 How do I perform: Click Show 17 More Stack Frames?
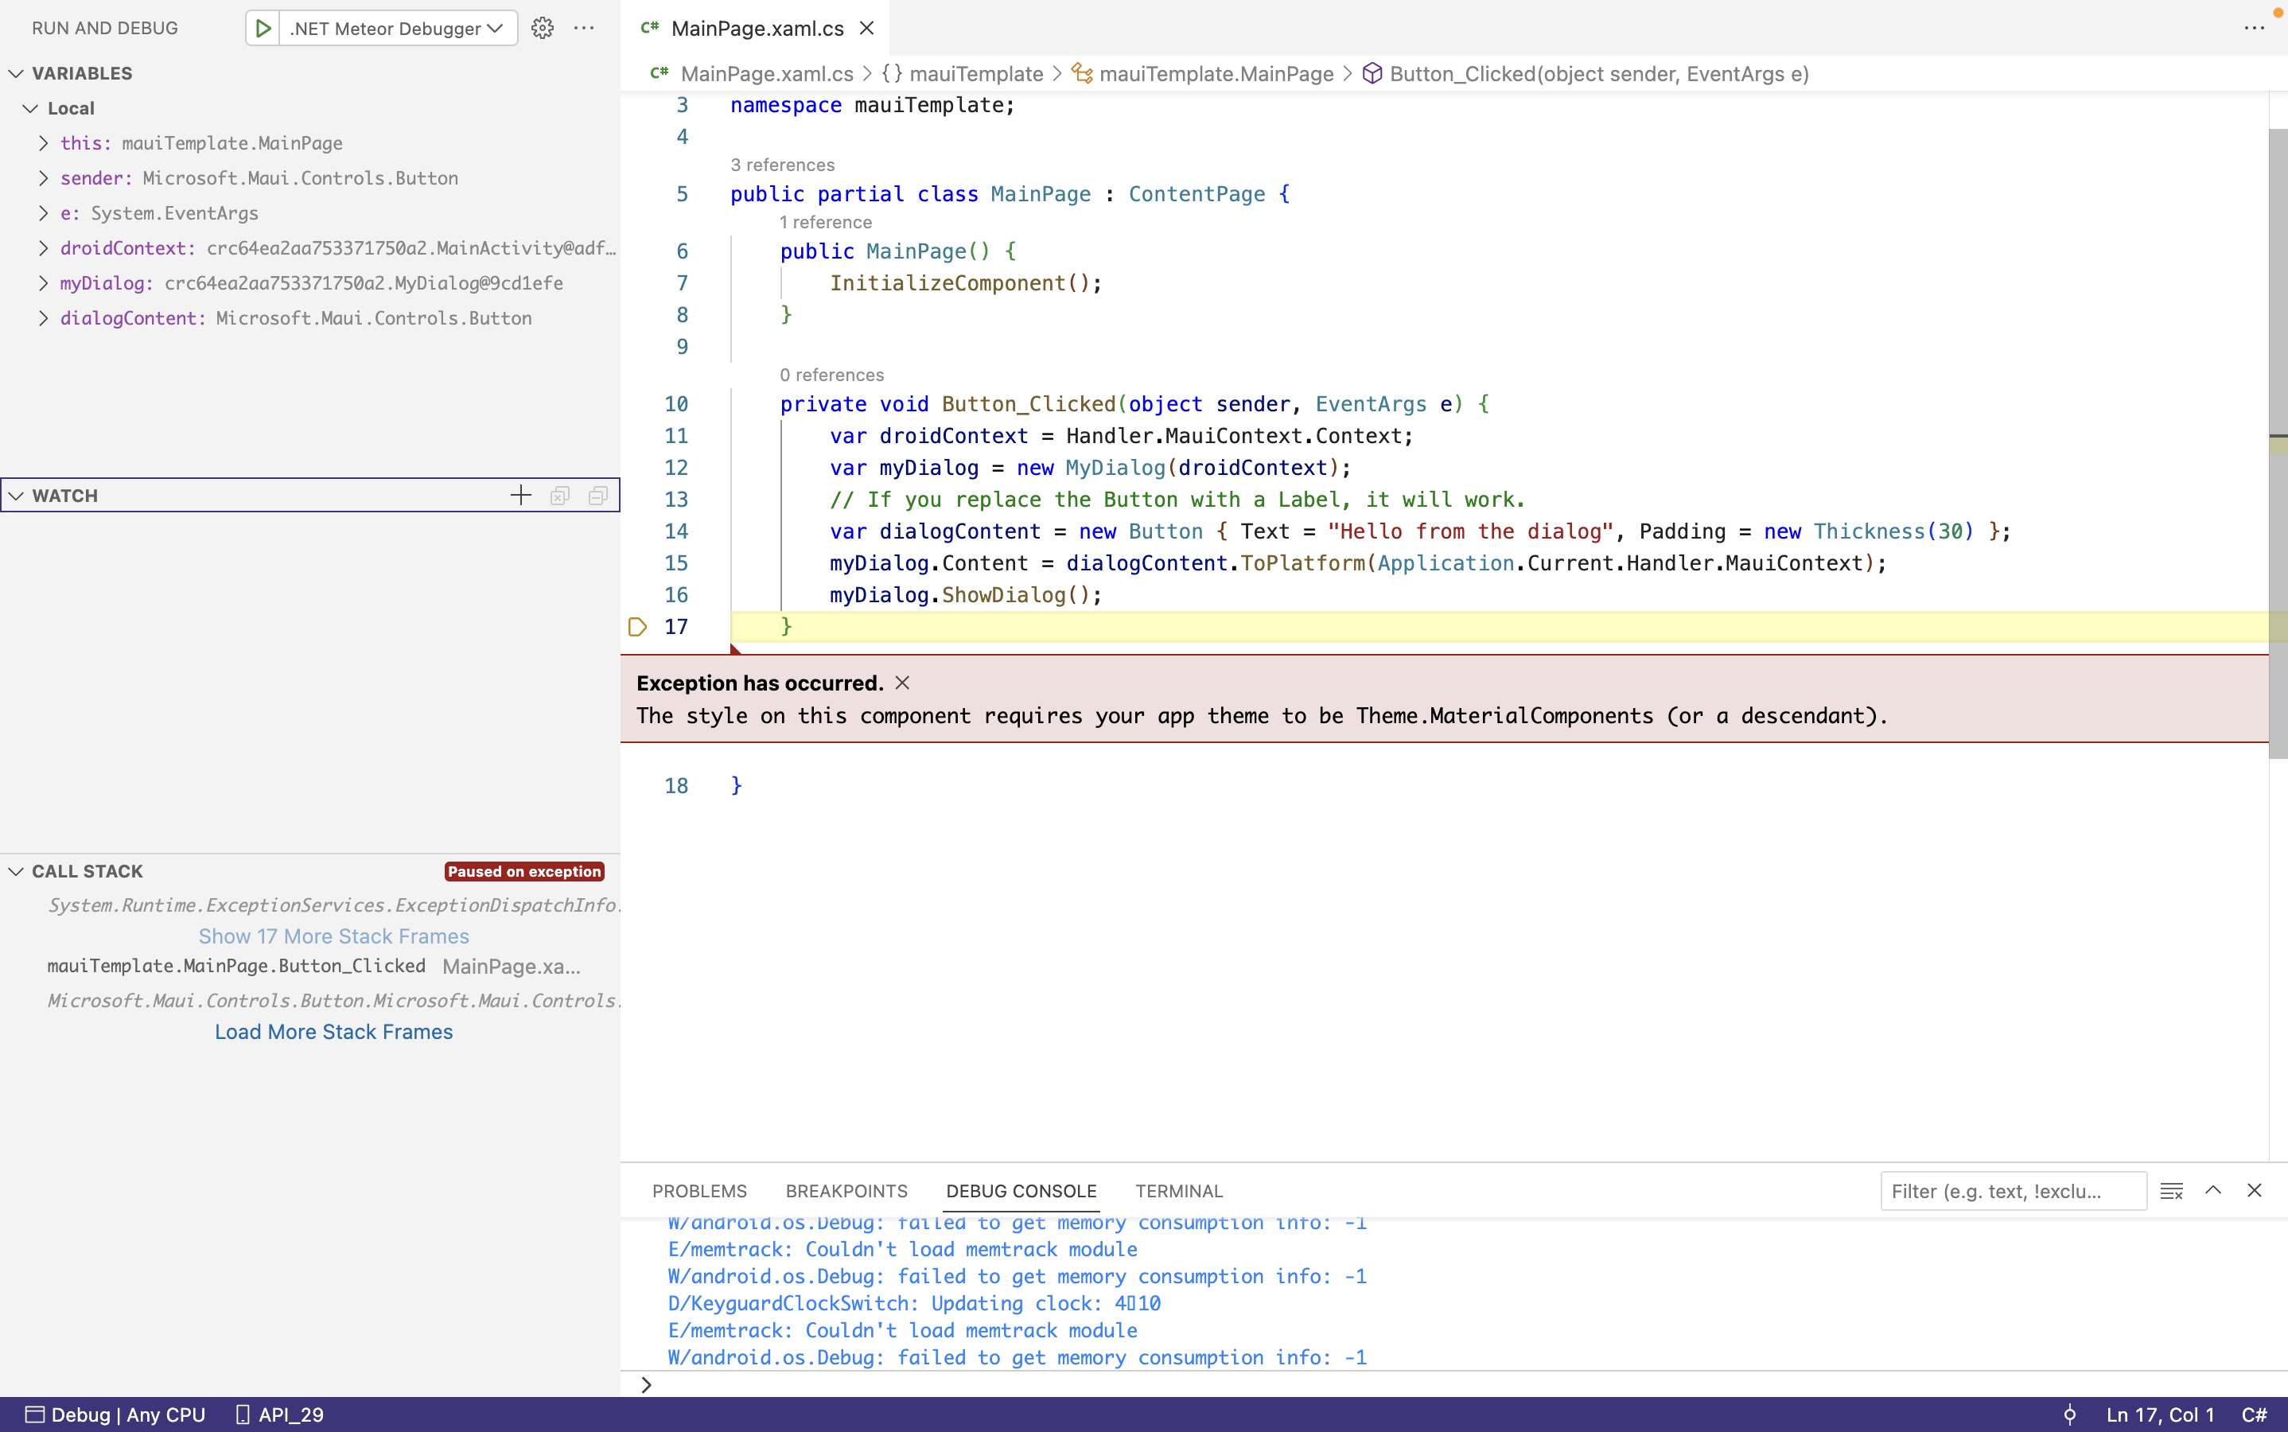[333, 936]
